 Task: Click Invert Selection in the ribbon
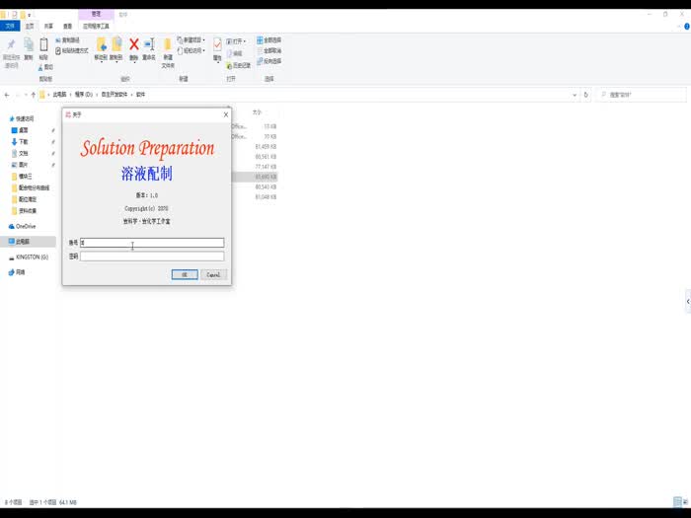coord(270,60)
